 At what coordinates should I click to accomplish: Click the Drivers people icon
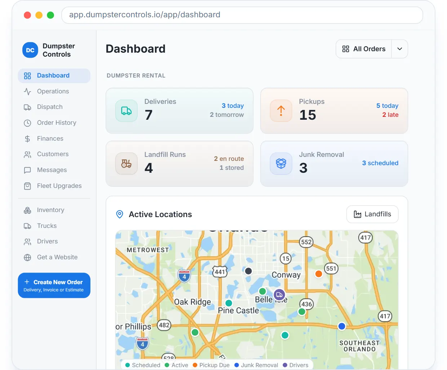tap(27, 242)
